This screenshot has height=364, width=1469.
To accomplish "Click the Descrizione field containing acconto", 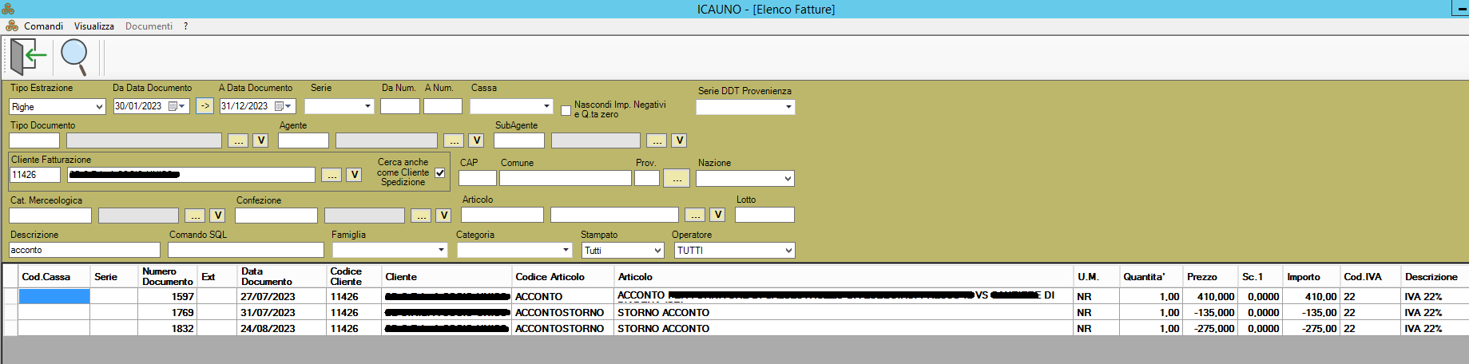I will click(x=84, y=250).
